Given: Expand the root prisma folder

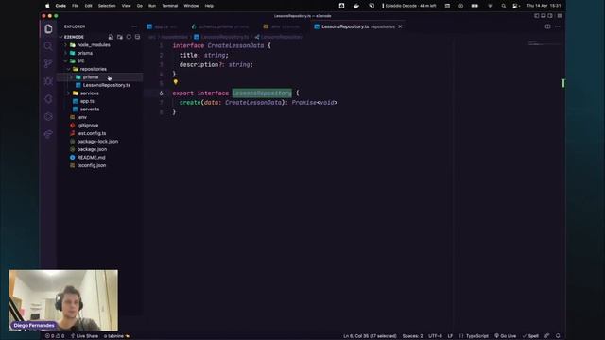Looking at the screenshot, I should [85, 53].
